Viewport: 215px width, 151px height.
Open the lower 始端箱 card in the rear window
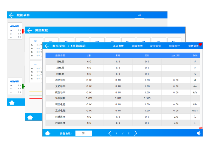pyautogui.click(x=15, y=86)
